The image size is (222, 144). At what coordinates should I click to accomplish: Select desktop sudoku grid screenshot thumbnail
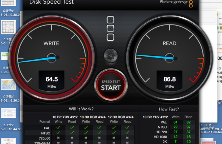8,27
